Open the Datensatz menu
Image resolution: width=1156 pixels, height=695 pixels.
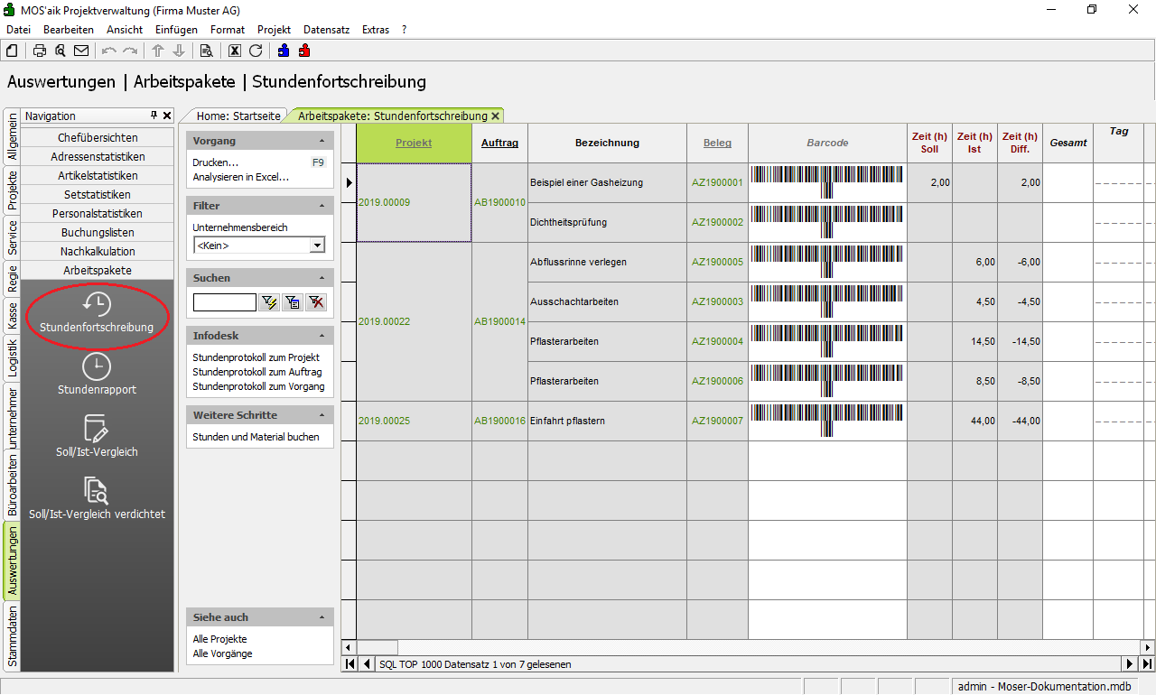pyautogui.click(x=326, y=30)
